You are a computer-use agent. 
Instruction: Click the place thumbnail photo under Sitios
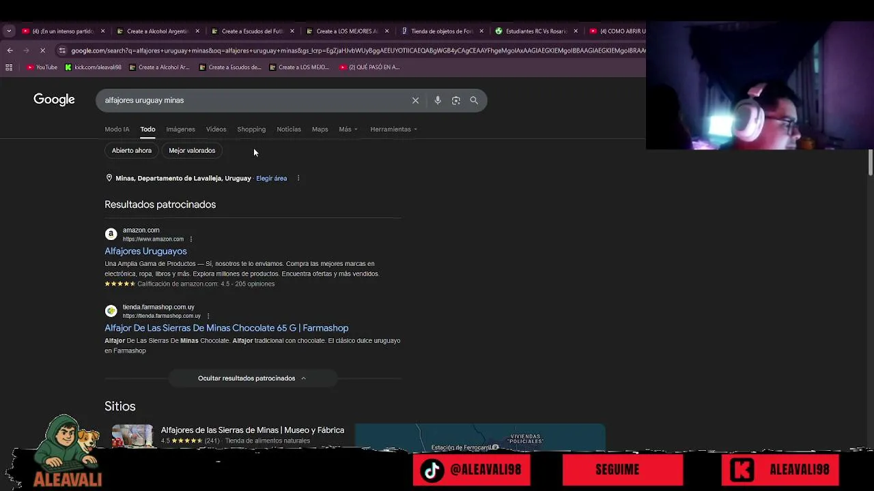click(132, 436)
